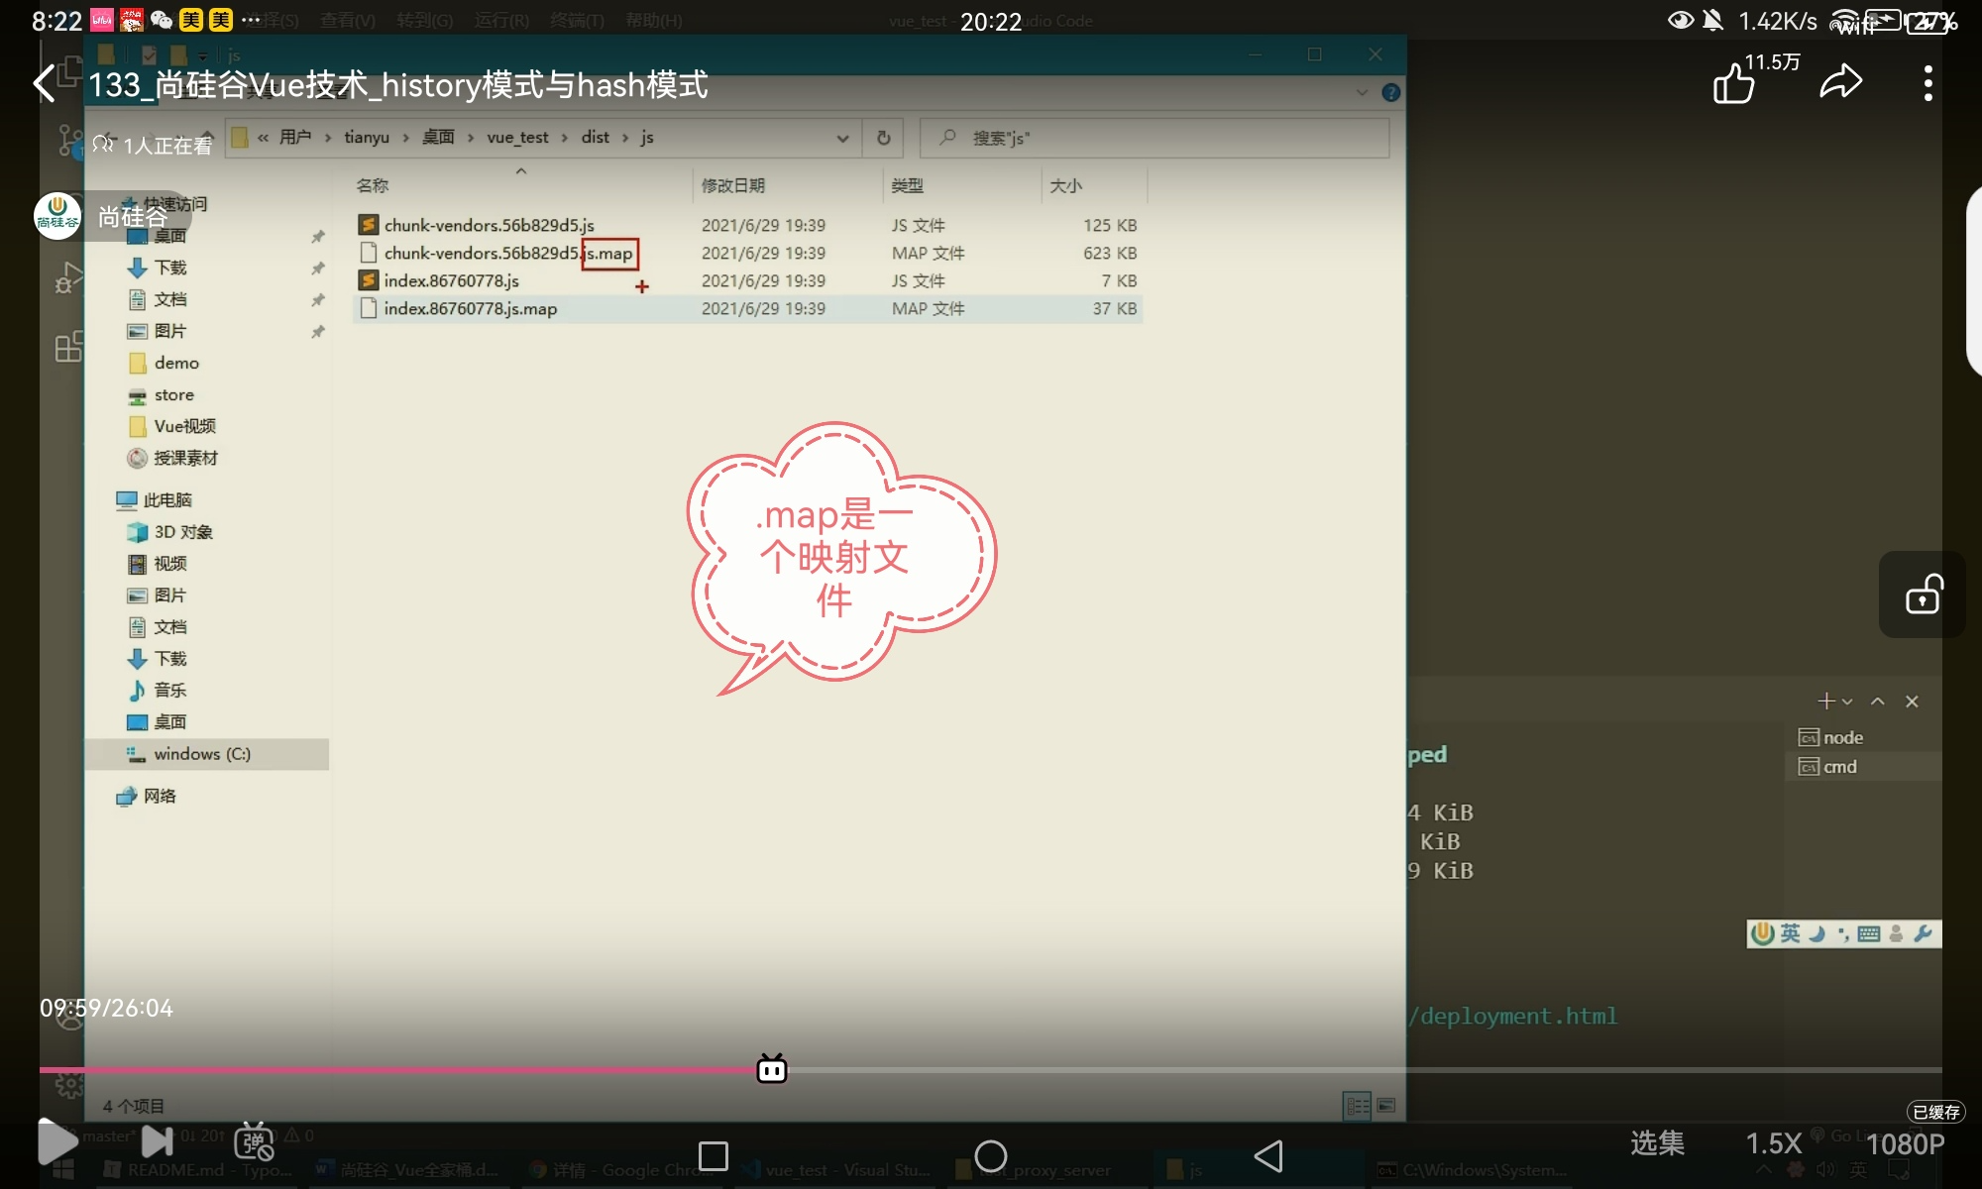Screen dimensions: 1982x1189
Task: Select the node terminal entry
Action: pyautogui.click(x=1842, y=738)
